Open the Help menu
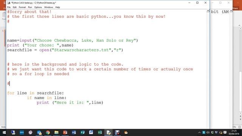Viewport: 242px width, 136px height. pyautogui.click(x=57, y=7)
